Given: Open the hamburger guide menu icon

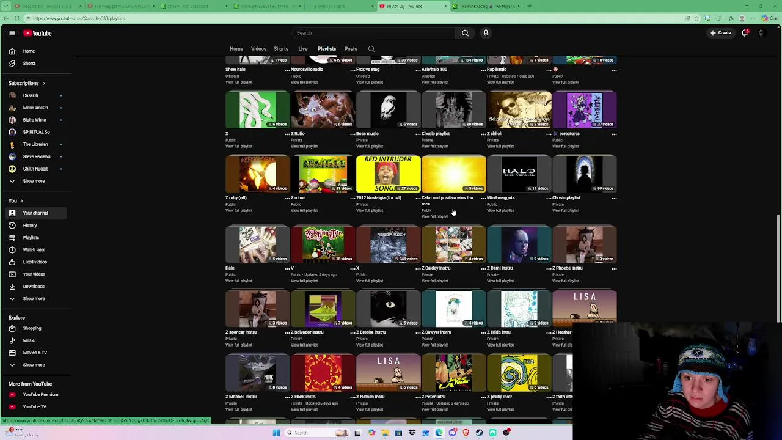Looking at the screenshot, I should coord(12,33).
